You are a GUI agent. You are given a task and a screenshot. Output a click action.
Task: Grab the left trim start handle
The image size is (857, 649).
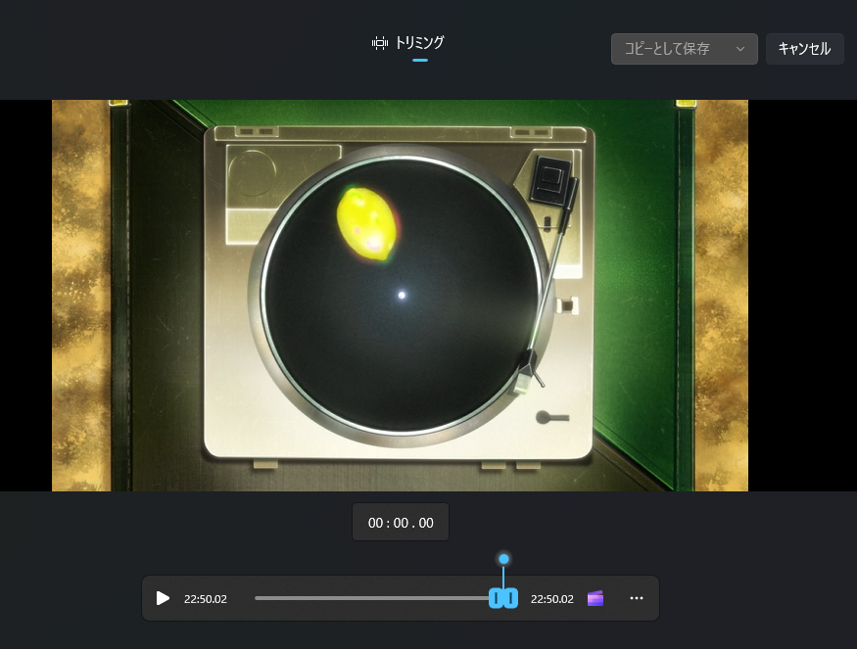pos(497,598)
